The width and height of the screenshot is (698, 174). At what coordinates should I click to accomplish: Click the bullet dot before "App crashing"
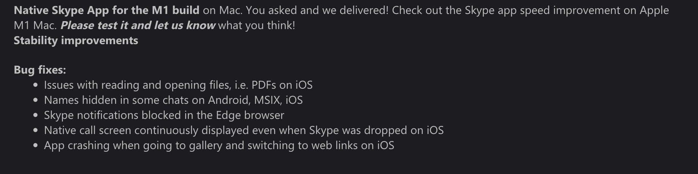[36, 146]
